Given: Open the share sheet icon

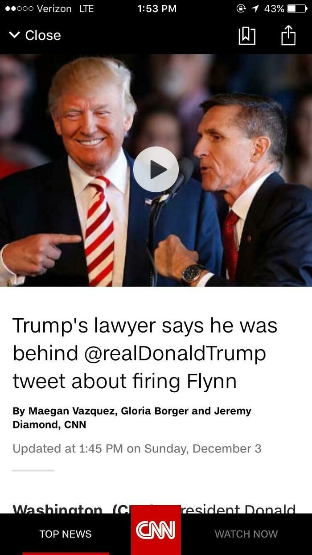Looking at the screenshot, I should click(288, 35).
